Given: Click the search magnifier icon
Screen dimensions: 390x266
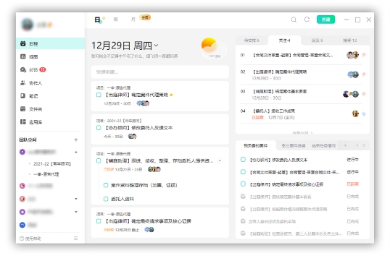Looking at the screenshot, I should [294, 20].
